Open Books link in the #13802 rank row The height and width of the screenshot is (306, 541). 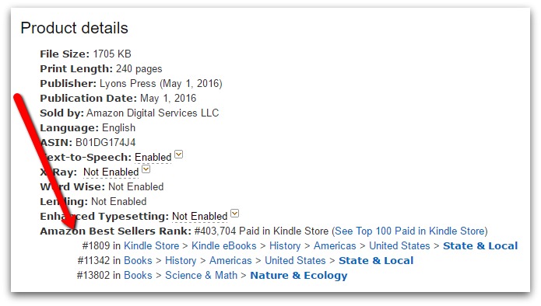(138, 276)
